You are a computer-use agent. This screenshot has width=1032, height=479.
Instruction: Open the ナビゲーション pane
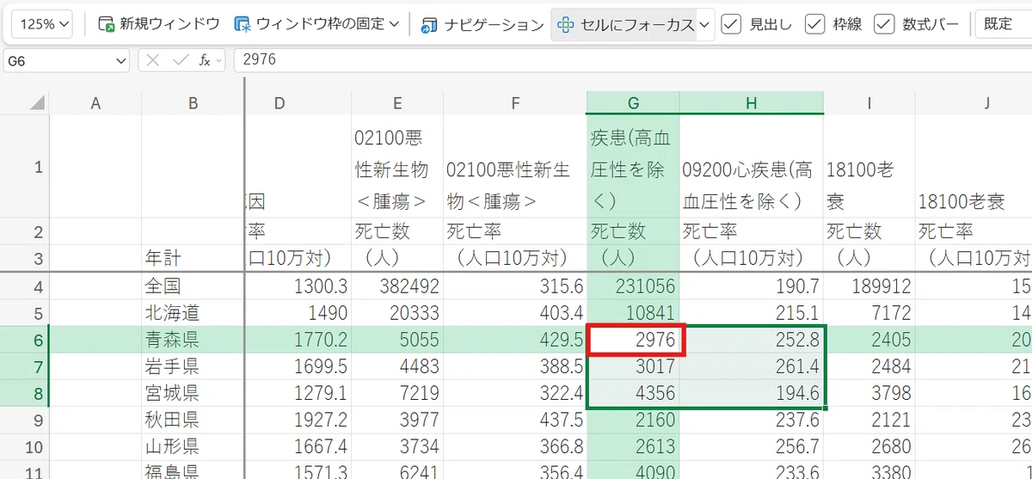point(482,24)
